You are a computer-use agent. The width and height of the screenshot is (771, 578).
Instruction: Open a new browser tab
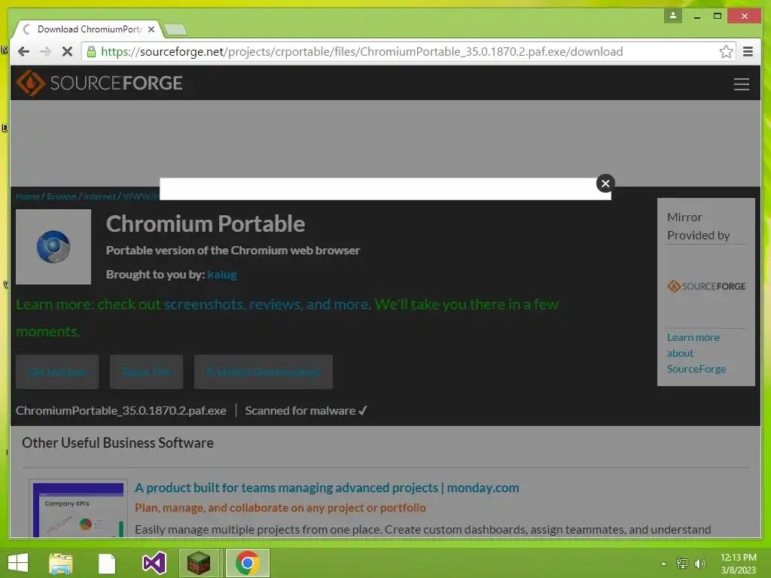pyautogui.click(x=175, y=29)
